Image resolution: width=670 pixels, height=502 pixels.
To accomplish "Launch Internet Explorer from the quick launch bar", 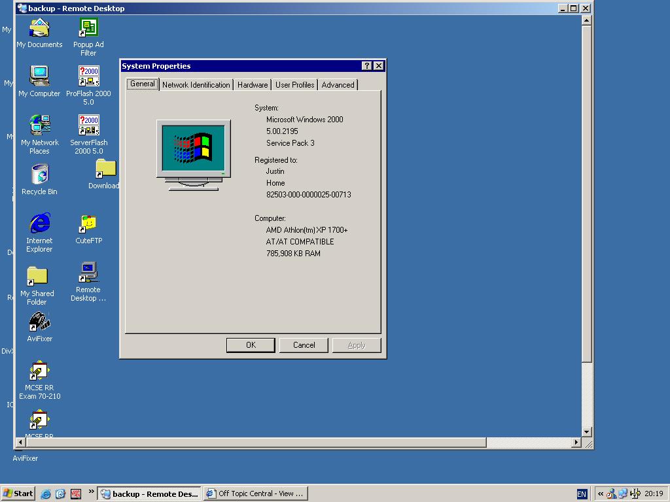I will click(46, 494).
